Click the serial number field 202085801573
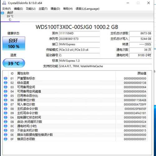 point(80,39)
